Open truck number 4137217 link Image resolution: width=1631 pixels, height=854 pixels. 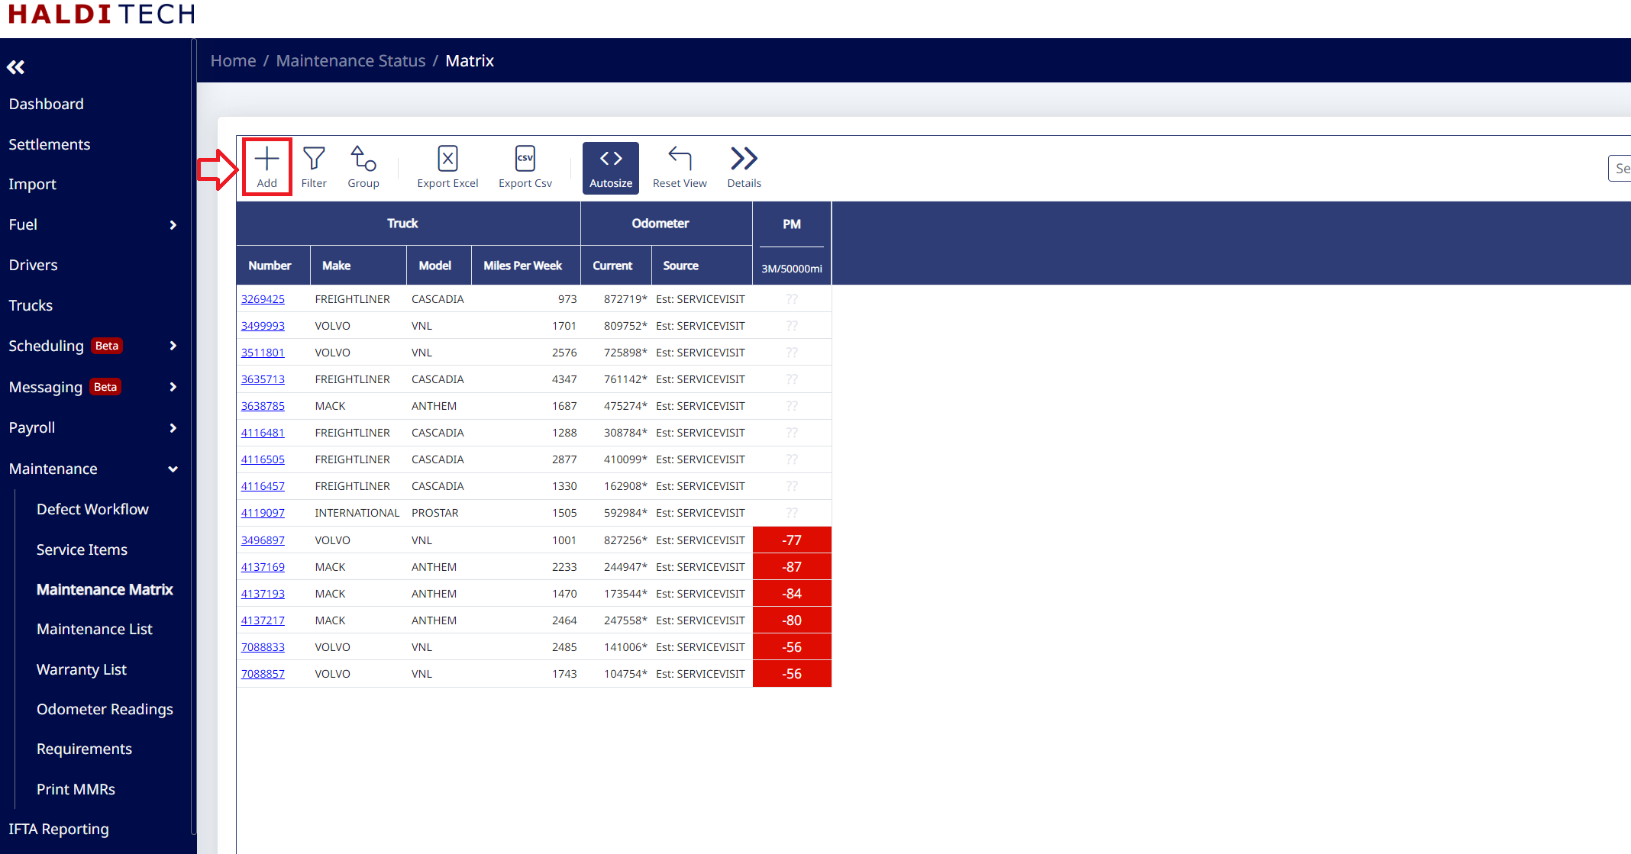tap(263, 620)
